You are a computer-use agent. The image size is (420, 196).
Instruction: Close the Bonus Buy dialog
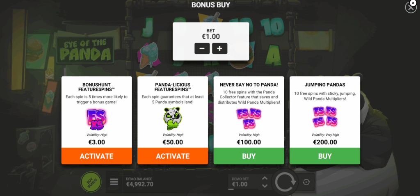[411, 7]
